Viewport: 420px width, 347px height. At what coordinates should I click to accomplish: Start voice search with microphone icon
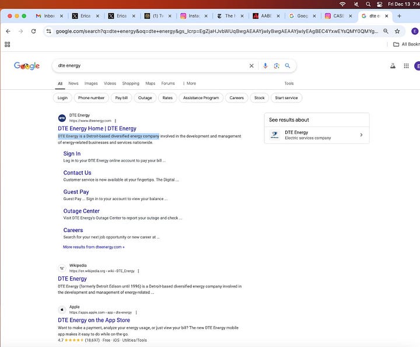pyautogui.click(x=265, y=66)
